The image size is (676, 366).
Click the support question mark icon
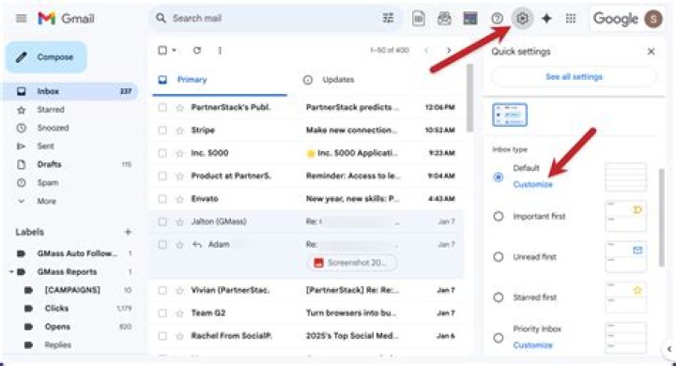[x=497, y=19]
